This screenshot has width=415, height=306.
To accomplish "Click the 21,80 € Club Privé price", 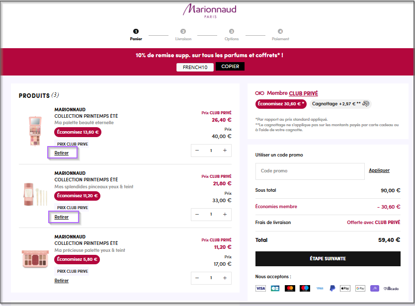I will [x=222, y=183].
